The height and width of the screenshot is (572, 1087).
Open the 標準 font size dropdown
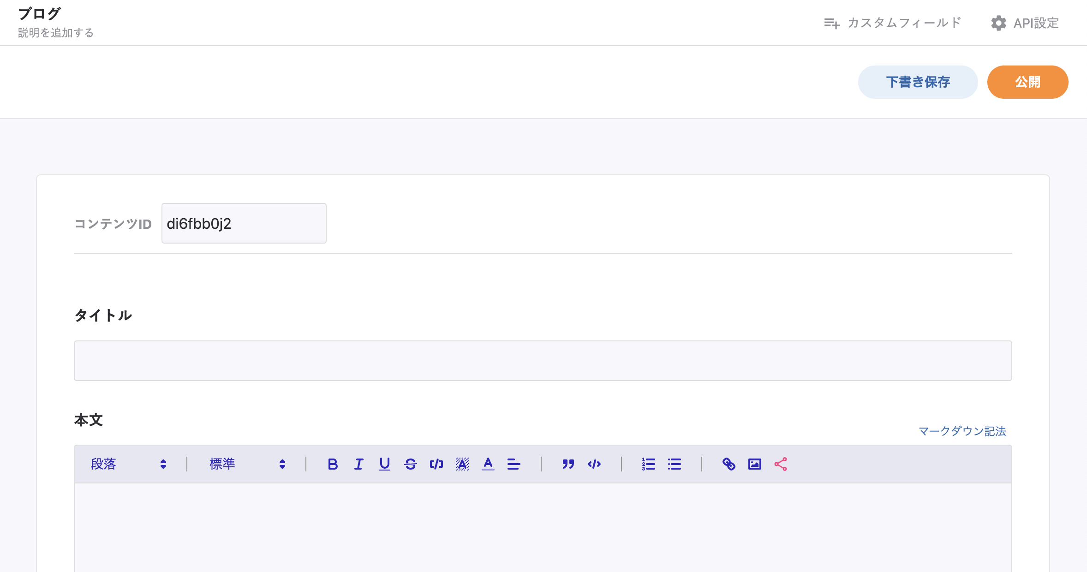pos(247,464)
